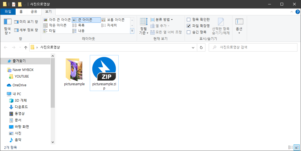
Task: Collapse the ribbon with the chevron
Action: (x=292, y=12)
